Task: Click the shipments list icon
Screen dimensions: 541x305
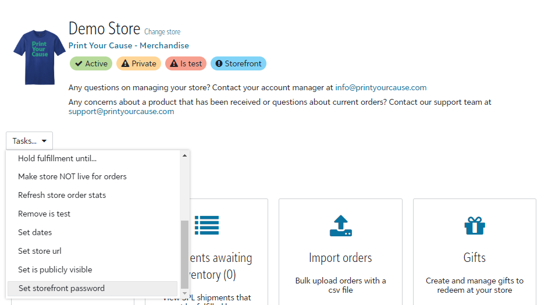Action: coord(207,225)
